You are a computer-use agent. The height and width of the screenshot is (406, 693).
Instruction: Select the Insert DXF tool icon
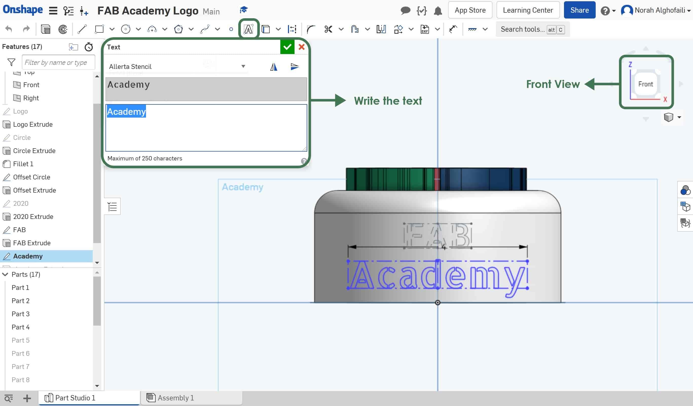pyautogui.click(x=425, y=29)
